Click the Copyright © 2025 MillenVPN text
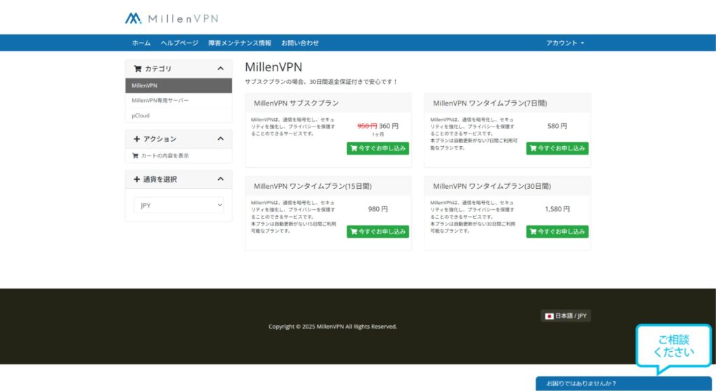The height and width of the screenshot is (391, 716). click(333, 327)
